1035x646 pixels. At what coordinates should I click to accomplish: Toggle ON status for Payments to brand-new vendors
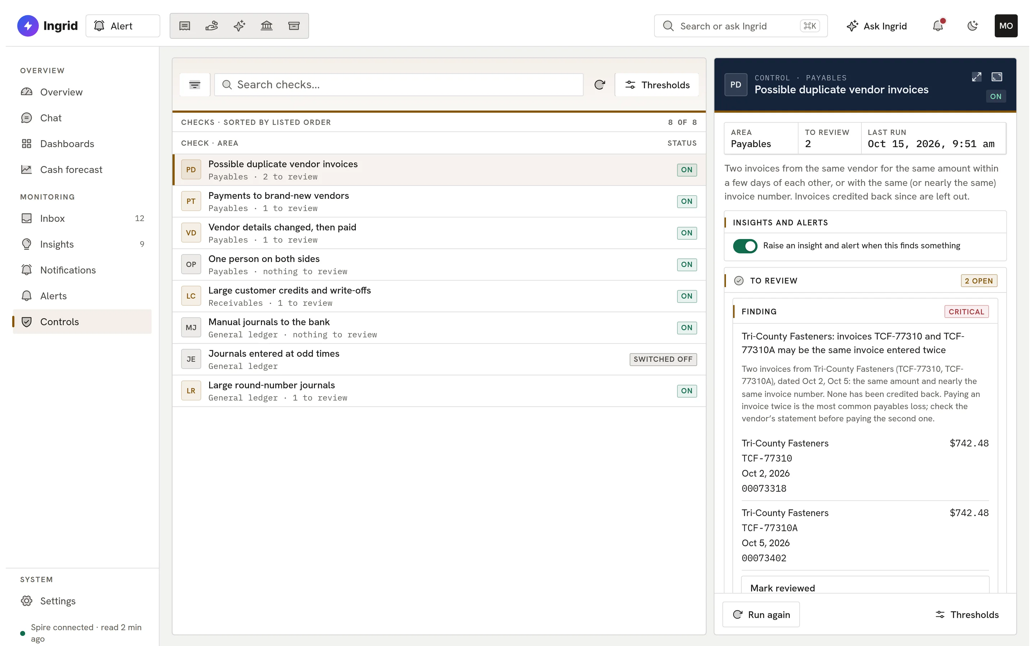pyautogui.click(x=687, y=201)
